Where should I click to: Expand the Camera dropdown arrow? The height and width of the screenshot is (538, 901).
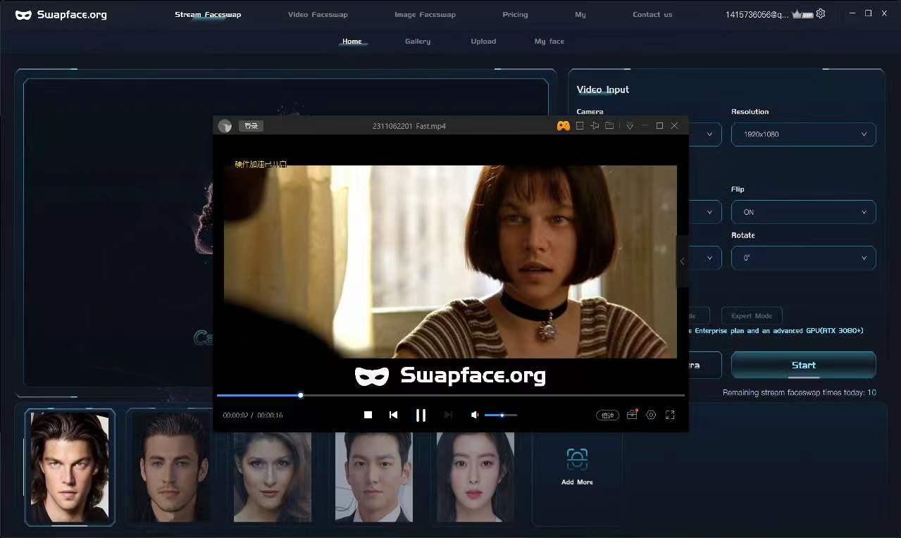point(709,134)
